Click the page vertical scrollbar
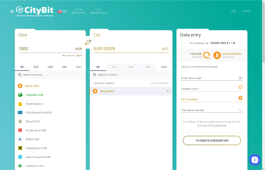 click(x=263, y=33)
